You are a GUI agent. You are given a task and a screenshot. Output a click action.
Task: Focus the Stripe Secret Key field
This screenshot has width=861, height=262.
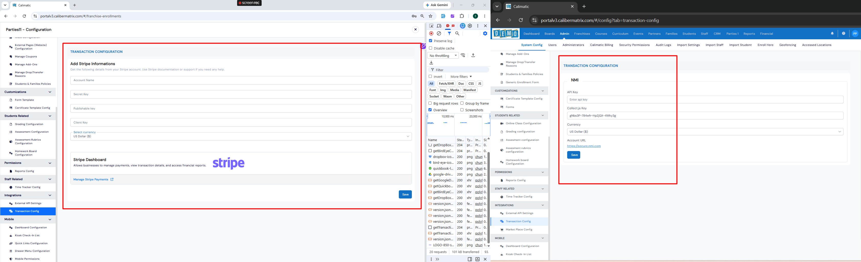[x=241, y=94]
